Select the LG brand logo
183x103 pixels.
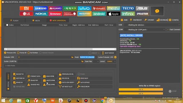click(26, 14)
